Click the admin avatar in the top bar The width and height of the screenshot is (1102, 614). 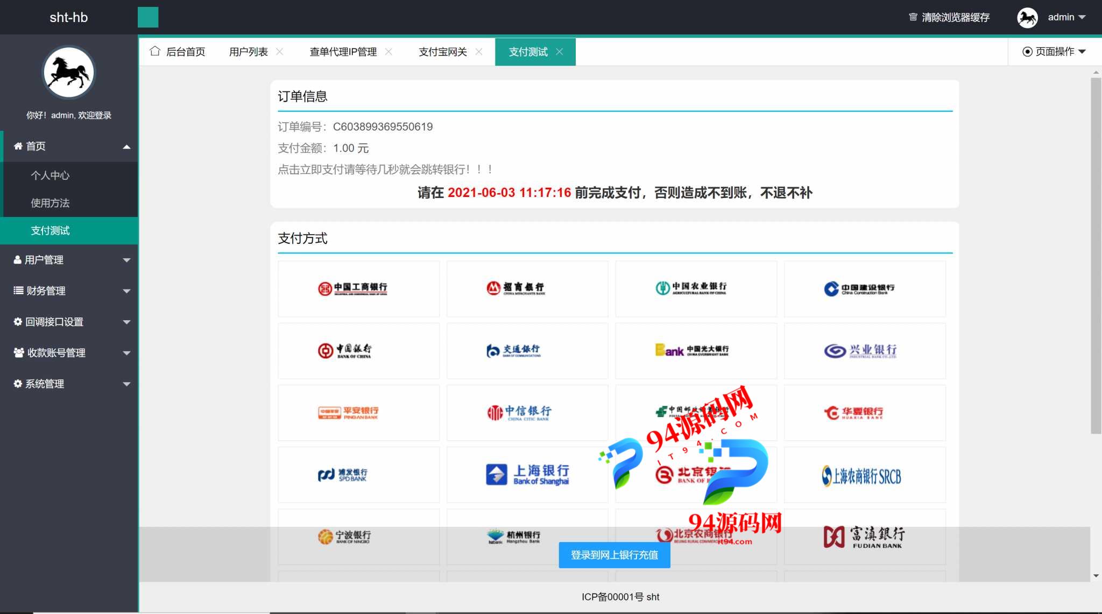pyautogui.click(x=1027, y=17)
